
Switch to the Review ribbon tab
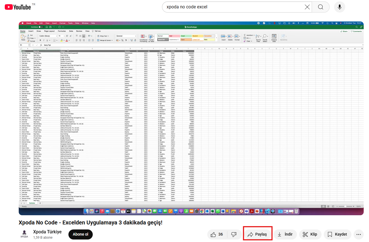click(79, 31)
